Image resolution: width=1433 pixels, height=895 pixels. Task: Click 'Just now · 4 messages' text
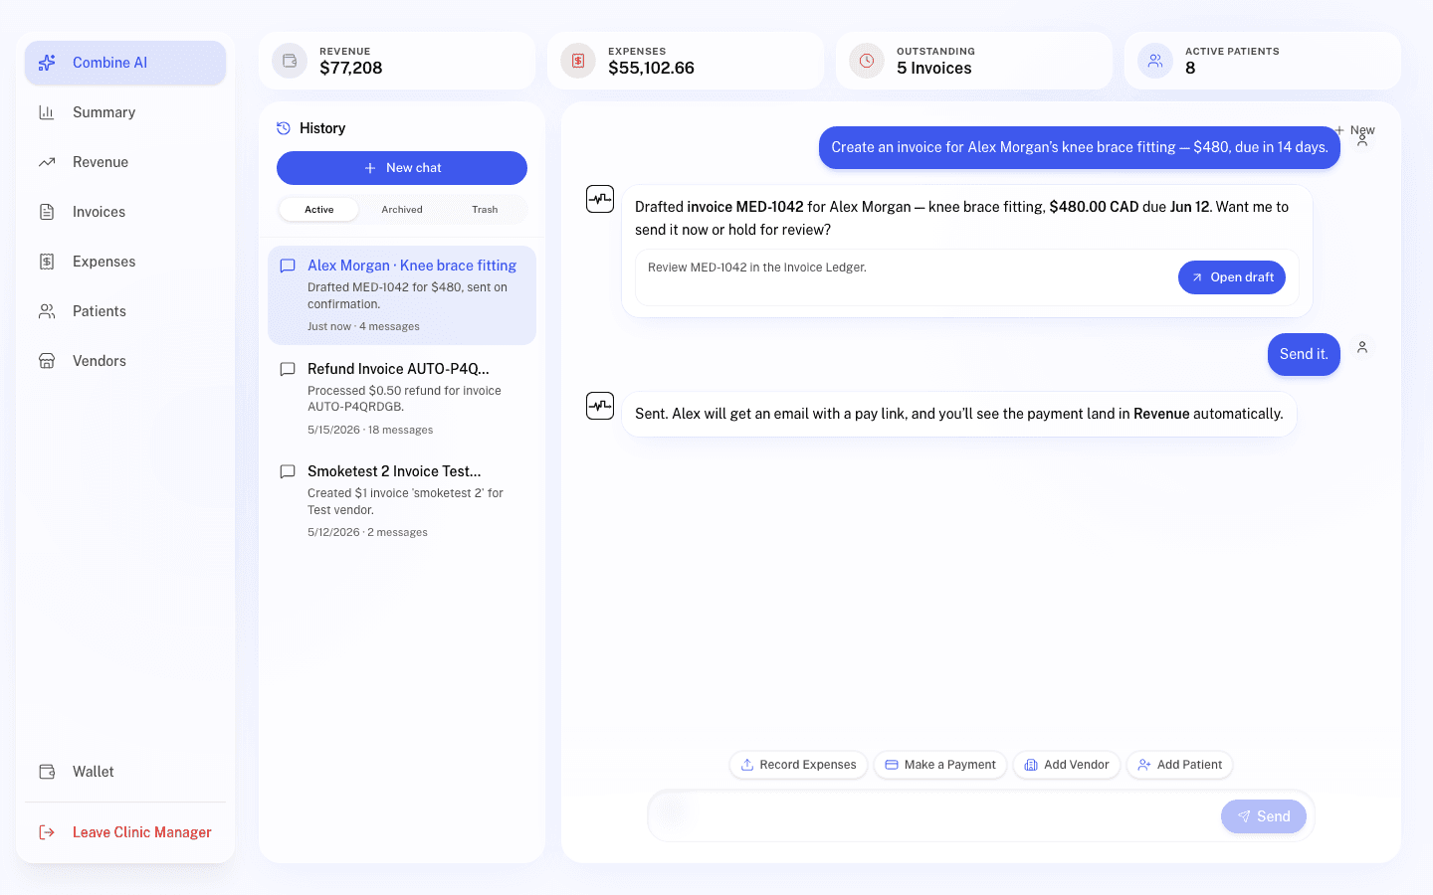363,327
